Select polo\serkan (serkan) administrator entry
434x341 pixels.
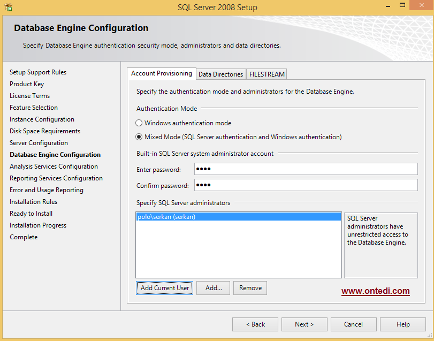238,217
